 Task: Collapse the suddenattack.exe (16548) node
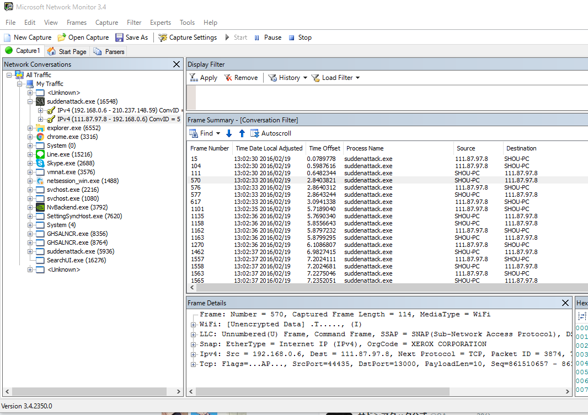30,101
